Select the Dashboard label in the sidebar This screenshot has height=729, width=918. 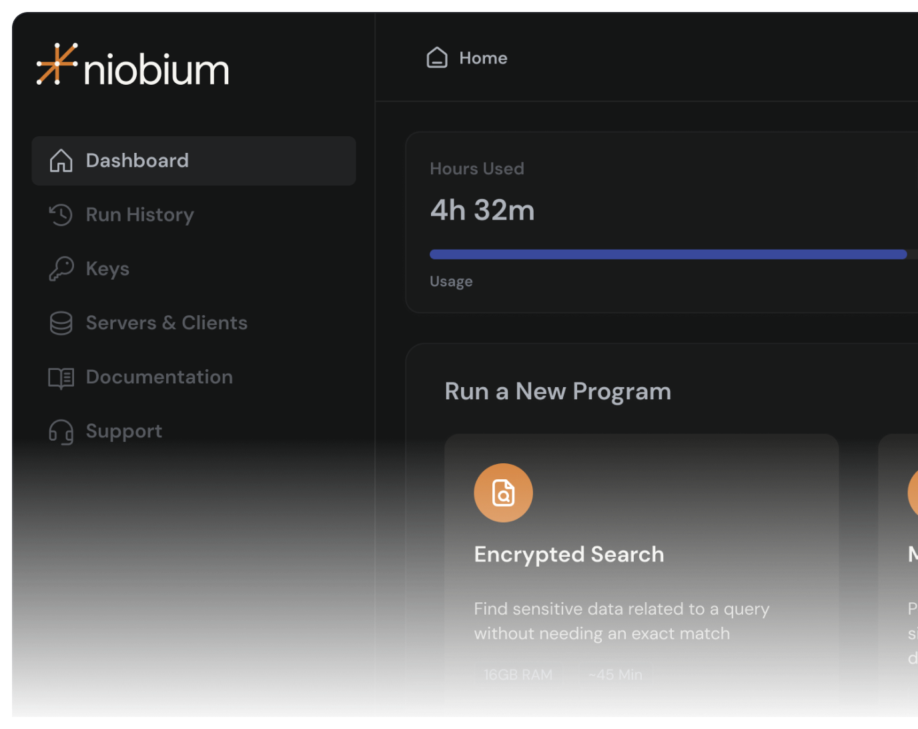click(x=137, y=161)
